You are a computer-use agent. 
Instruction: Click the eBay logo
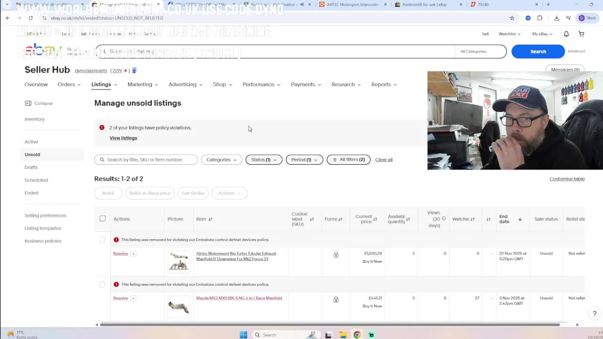pyautogui.click(x=42, y=50)
